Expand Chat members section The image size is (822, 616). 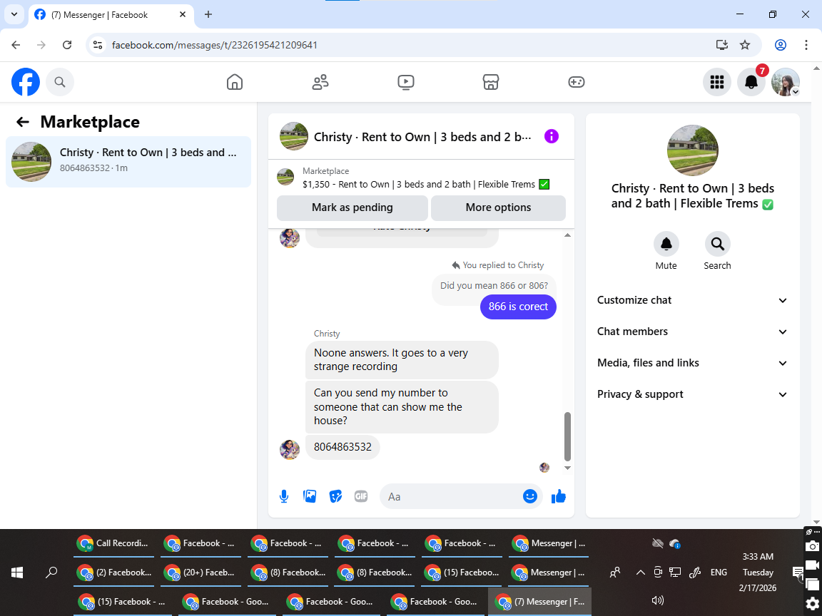click(x=692, y=332)
